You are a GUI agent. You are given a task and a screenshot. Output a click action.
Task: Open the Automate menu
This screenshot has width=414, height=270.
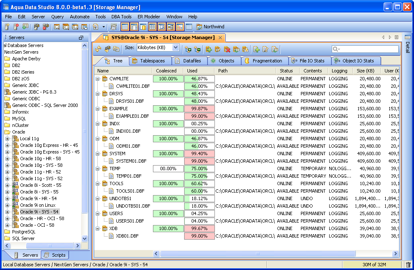point(79,17)
